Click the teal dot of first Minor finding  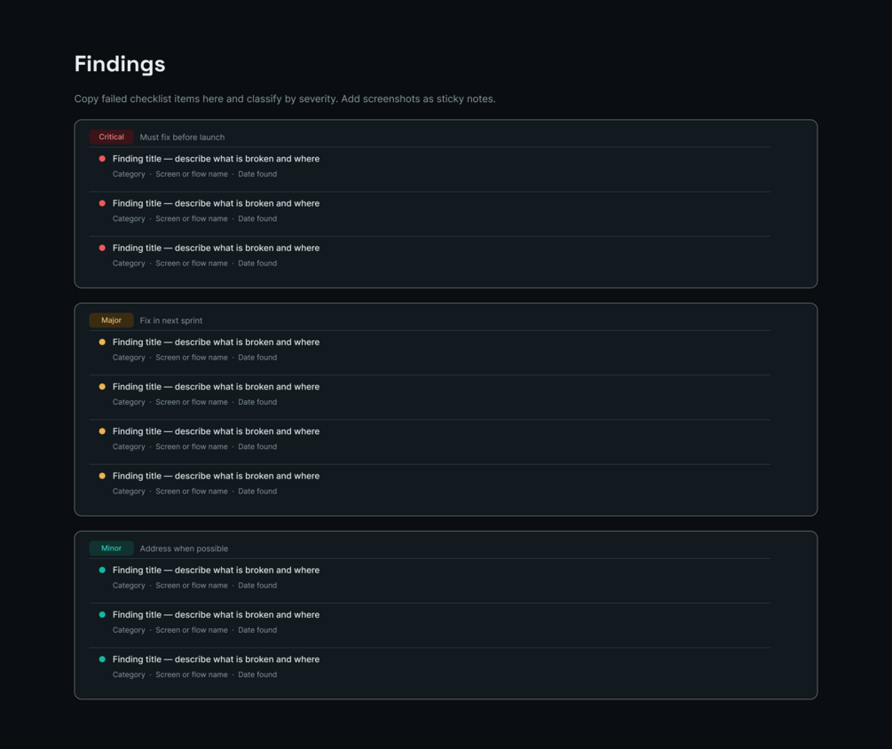(x=102, y=570)
